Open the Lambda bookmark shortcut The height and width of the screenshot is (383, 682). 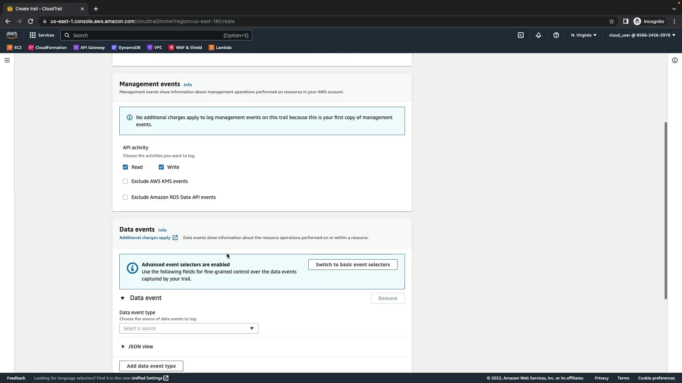tap(220, 48)
